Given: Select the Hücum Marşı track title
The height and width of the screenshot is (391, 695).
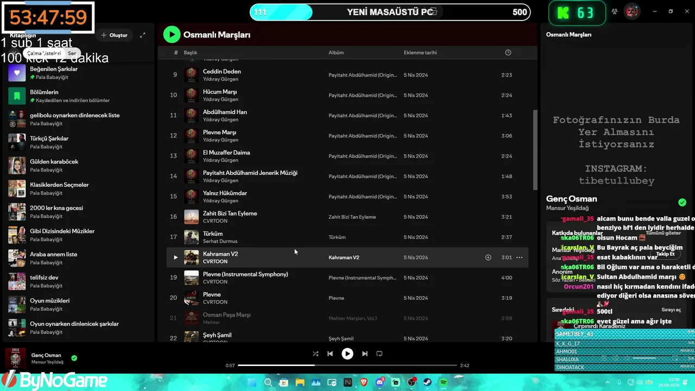Looking at the screenshot, I should tap(220, 92).
